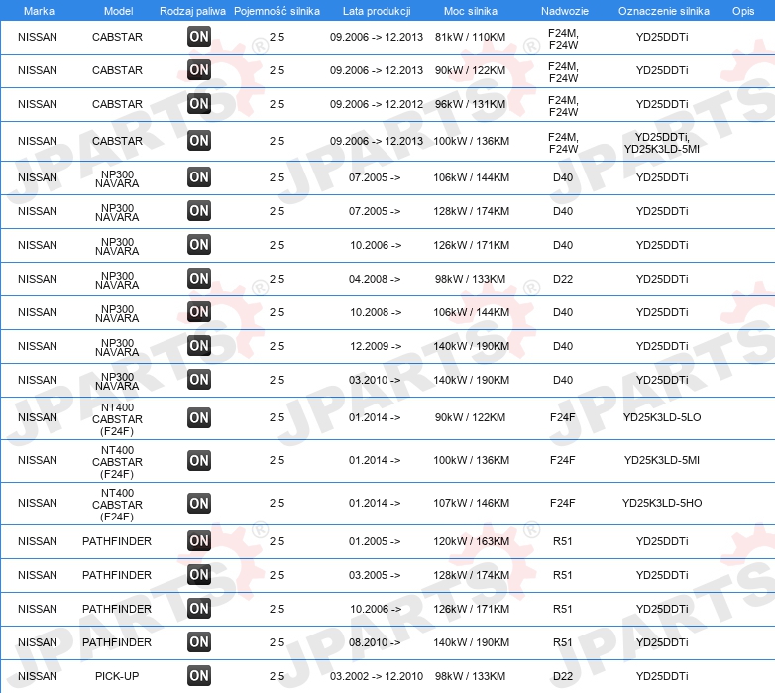Viewport: 775px width, 693px height.
Task: Click the Lata produkcji column header
Action: point(377,11)
